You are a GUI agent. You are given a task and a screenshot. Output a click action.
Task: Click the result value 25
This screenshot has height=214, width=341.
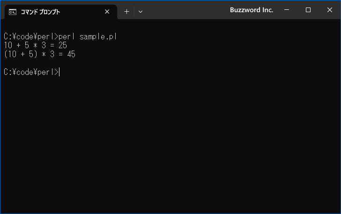point(63,45)
